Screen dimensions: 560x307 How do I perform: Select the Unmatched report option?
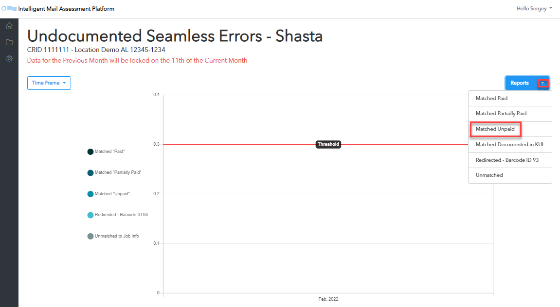click(510, 175)
